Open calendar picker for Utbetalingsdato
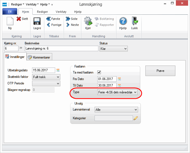This screenshot has height=153, width=190. pos(58,70)
